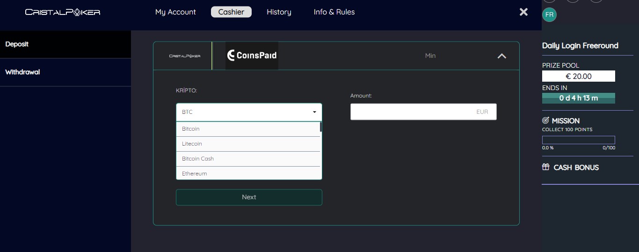This screenshot has height=252, width=639.
Task: Focus the Amount EUR input field
Action: (423, 112)
